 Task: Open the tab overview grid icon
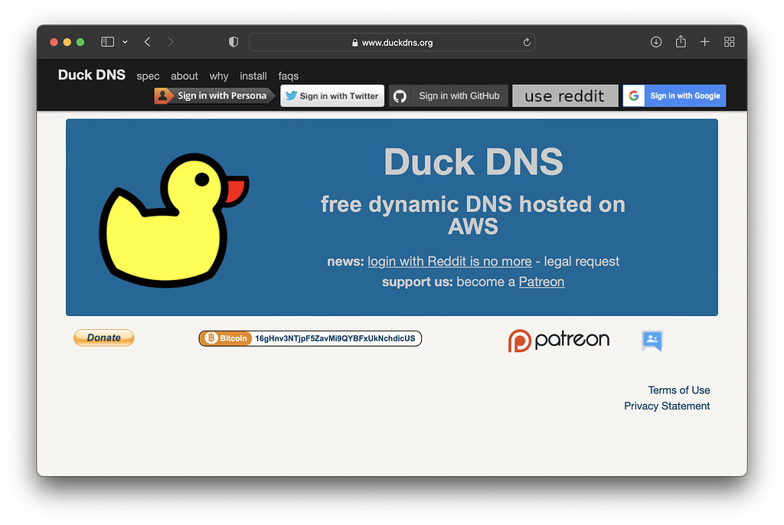[x=729, y=42]
